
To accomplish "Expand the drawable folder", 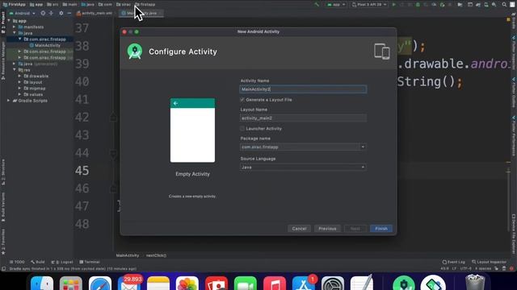I will pyautogui.click(x=19, y=76).
